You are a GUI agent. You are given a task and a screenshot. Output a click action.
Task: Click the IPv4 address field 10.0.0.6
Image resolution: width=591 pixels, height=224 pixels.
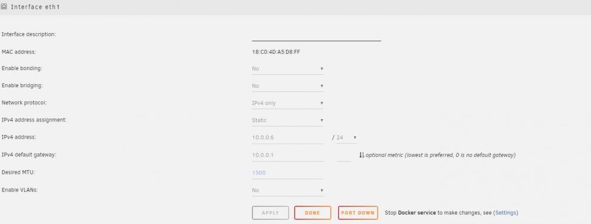click(x=288, y=138)
